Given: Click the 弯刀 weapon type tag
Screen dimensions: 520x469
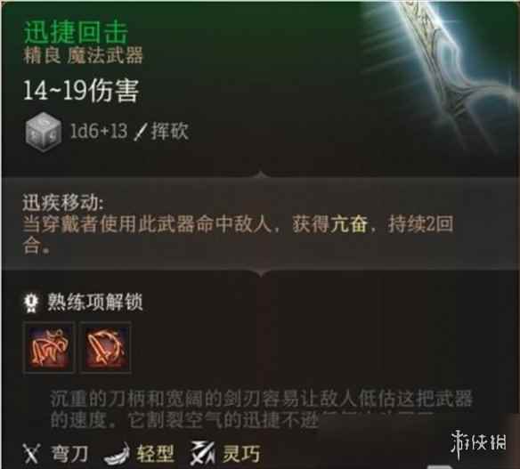Looking at the screenshot, I should click(69, 454).
